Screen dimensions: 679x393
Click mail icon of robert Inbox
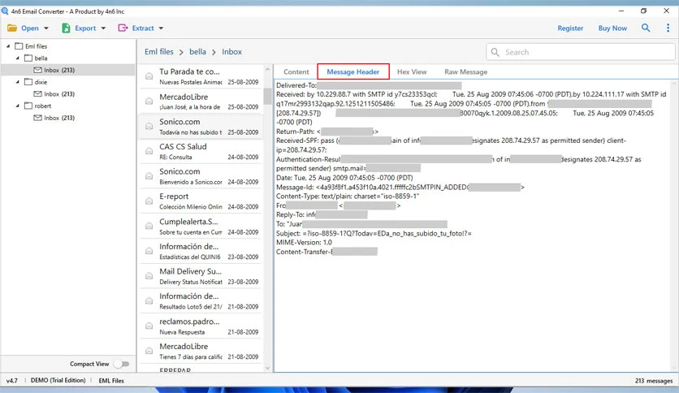pos(37,118)
